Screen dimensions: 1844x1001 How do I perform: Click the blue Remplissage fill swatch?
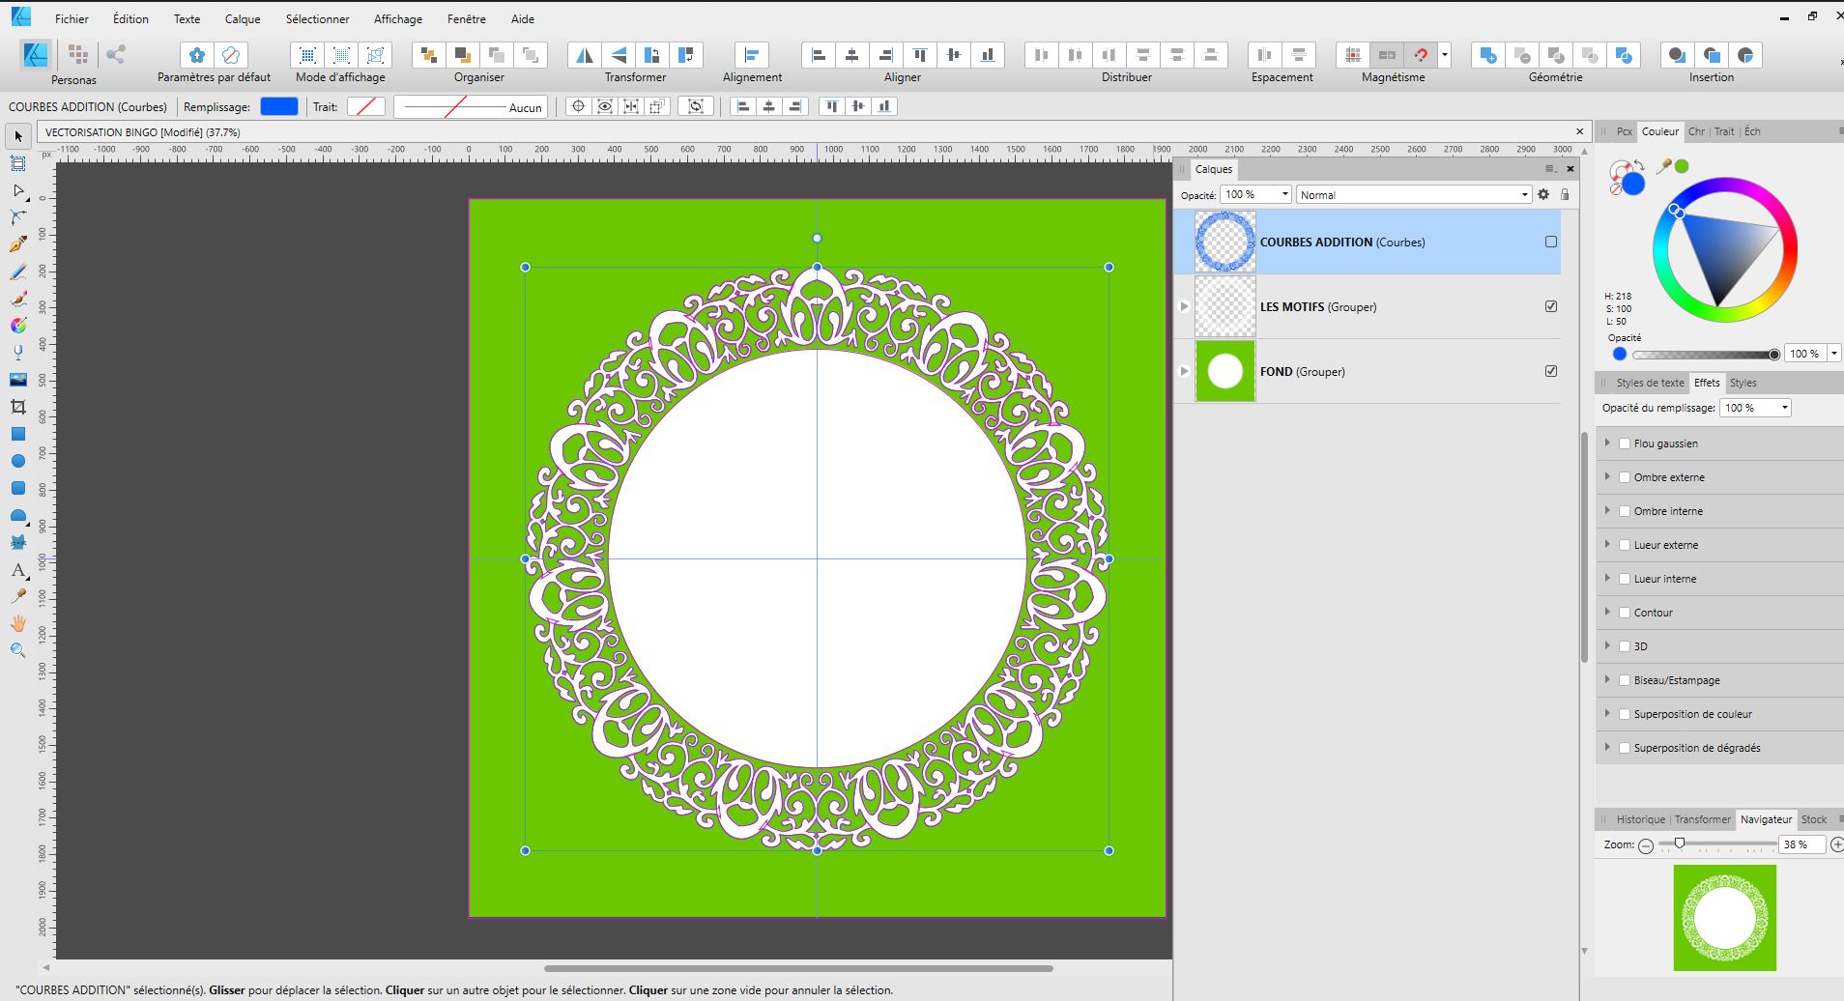(x=279, y=106)
